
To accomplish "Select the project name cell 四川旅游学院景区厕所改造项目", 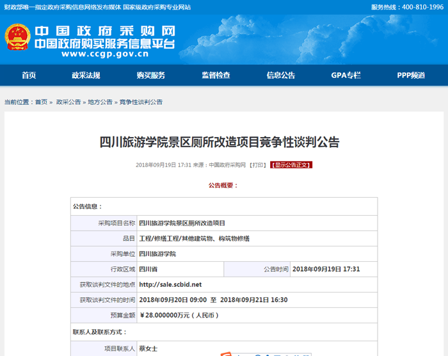I will [x=257, y=223].
